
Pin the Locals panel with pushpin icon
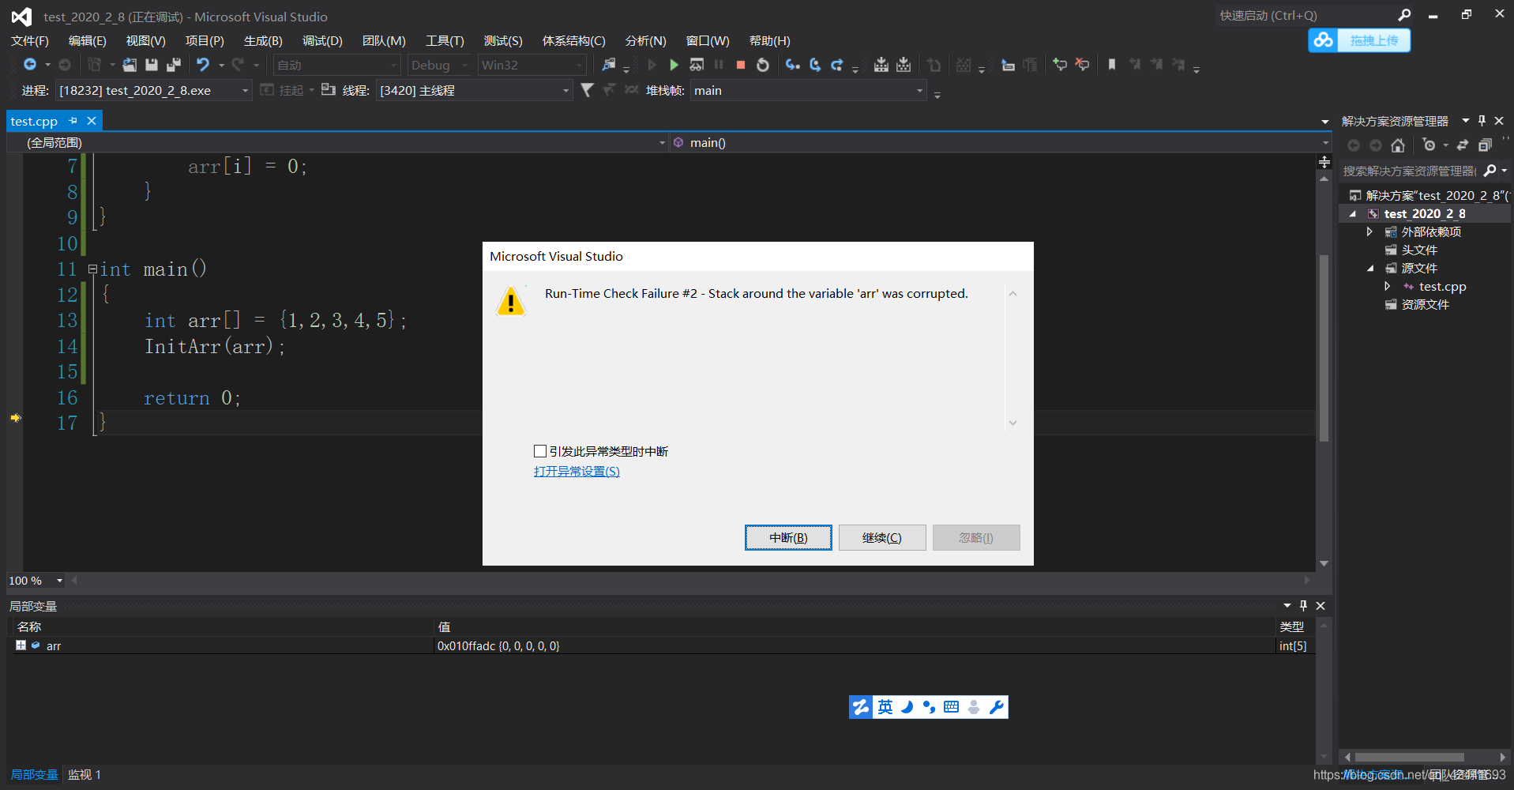[x=1303, y=606]
